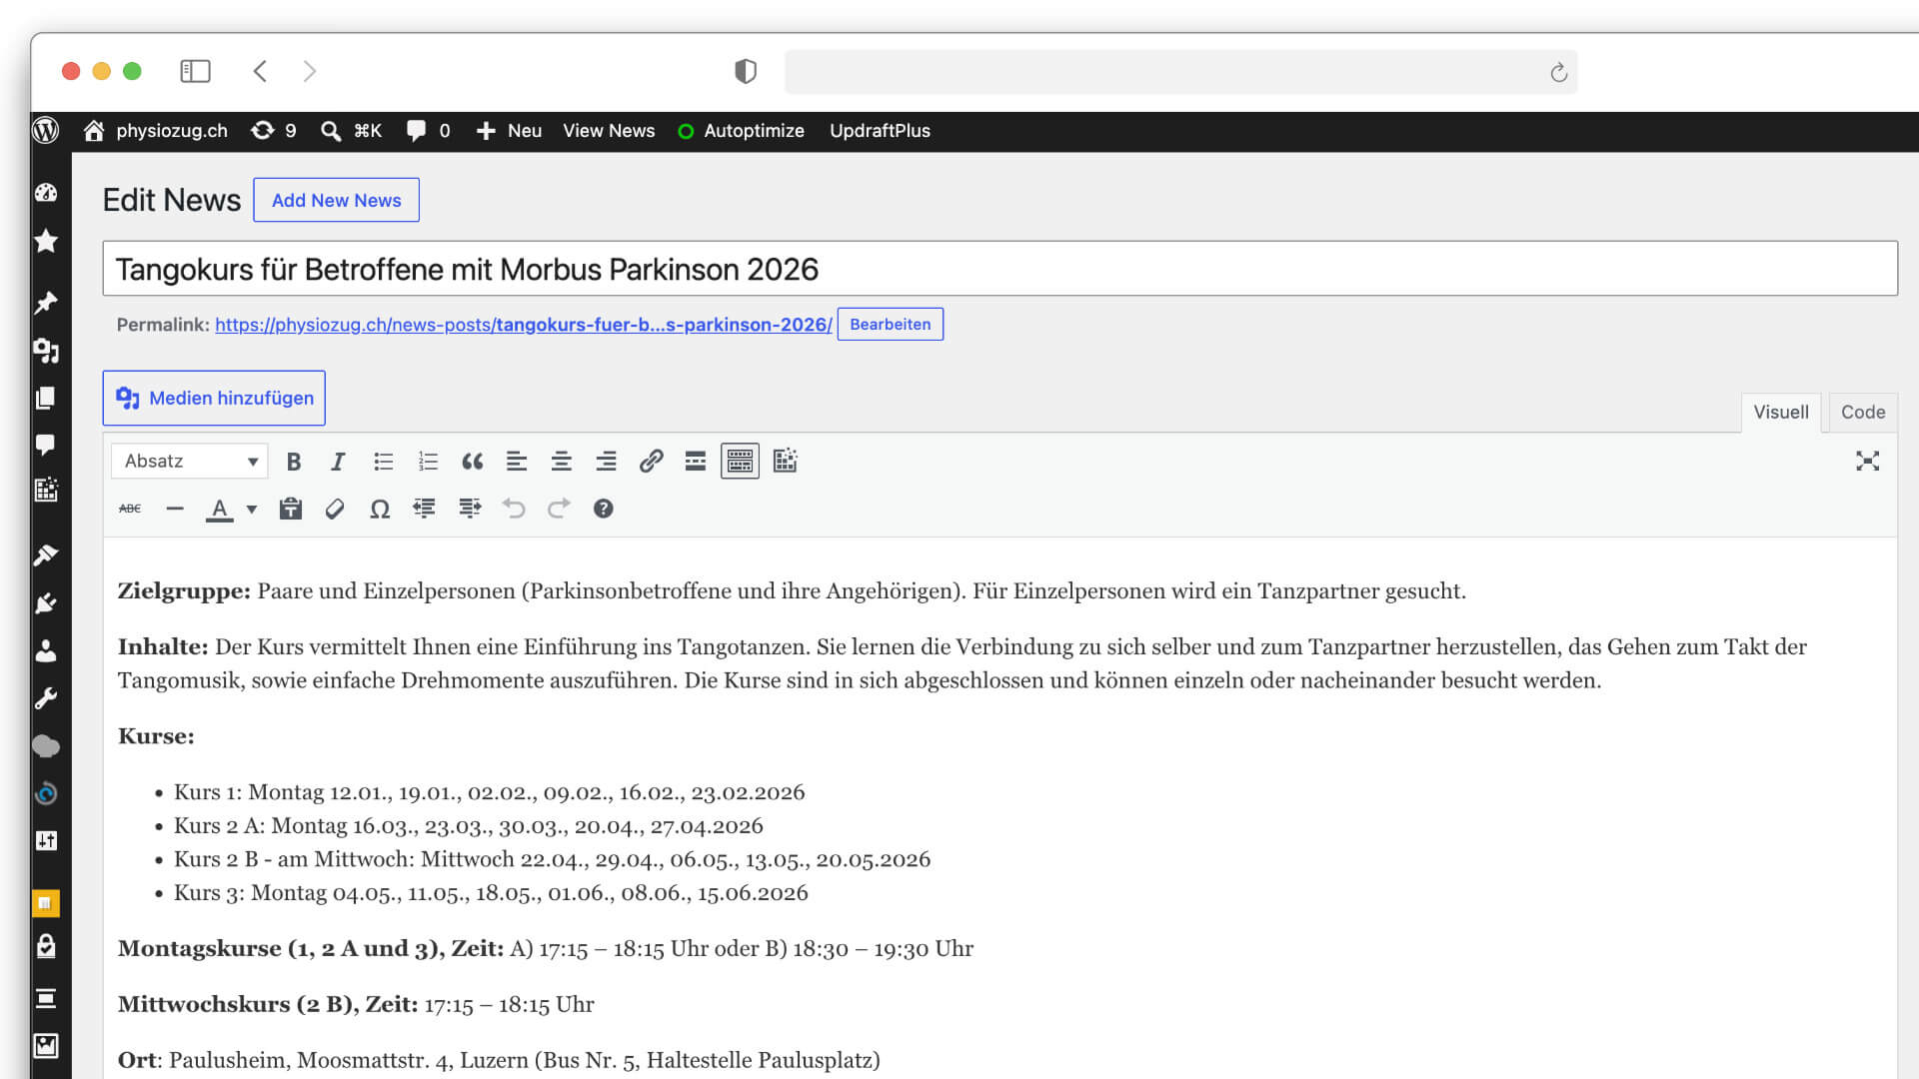This screenshot has width=1919, height=1079.
Task: Open the star icon sidebar menu
Action: pos(46,241)
